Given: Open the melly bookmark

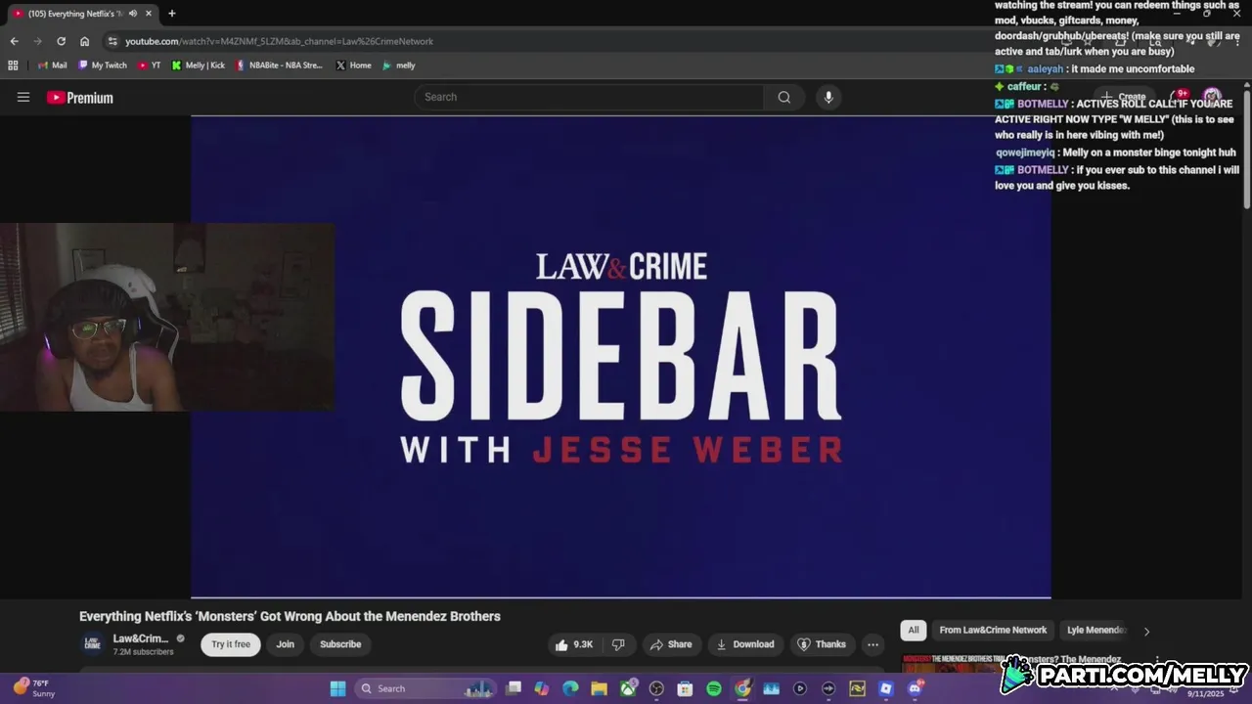Looking at the screenshot, I should coord(399,66).
